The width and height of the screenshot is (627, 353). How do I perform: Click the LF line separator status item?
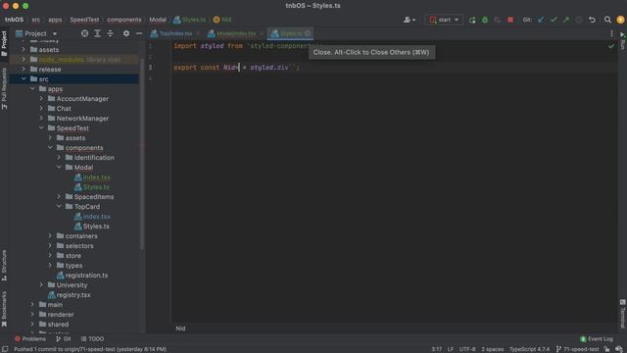(x=451, y=349)
